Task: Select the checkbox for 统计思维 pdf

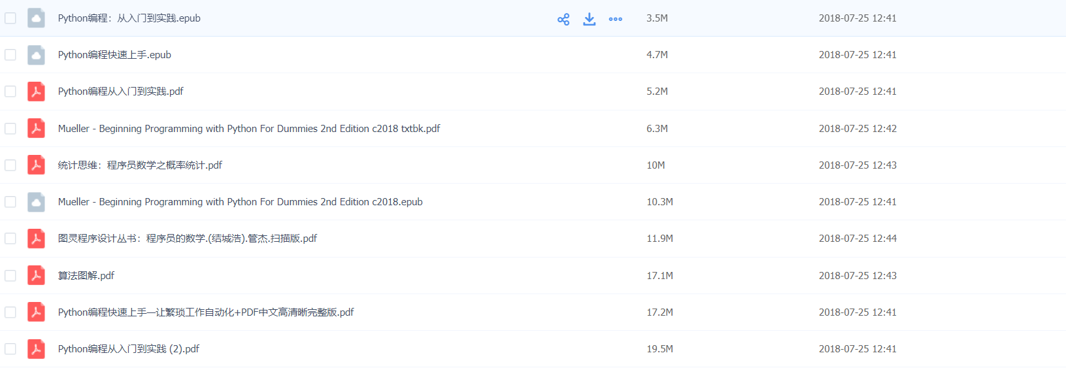Action: pyautogui.click(x=10, y=165)
